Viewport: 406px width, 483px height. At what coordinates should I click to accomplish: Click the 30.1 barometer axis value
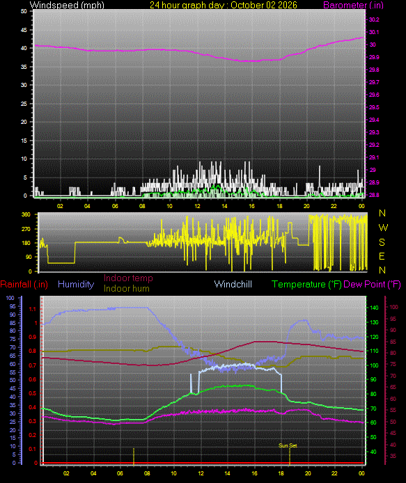tap(374, 32)
